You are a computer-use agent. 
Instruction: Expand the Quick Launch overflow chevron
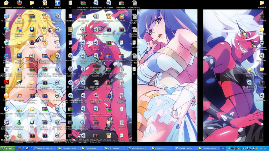(x=31, y=148)
